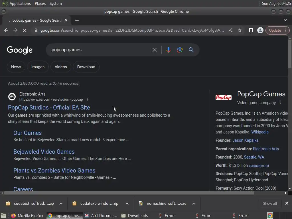Open Seattle, WA link
This screenshot has height=219, width=292.
point(254,157)
